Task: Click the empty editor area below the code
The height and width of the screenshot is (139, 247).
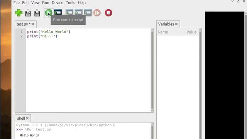Action: [88, 76]
